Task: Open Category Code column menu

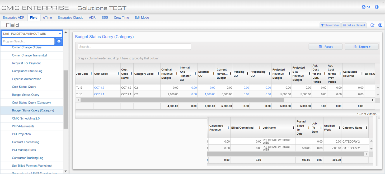Action: (x=158, y=74)
